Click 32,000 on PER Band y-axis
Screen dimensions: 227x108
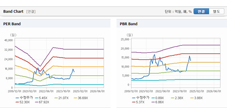click(9, 50)
